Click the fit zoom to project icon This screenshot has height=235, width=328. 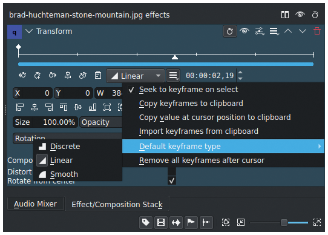[x=226, y=222]
